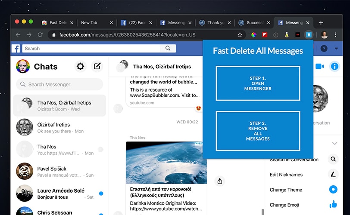The image size is (350, 215).
Task: Click the search magnifier button in Facebook bar
Action: [x=168, y=48]
